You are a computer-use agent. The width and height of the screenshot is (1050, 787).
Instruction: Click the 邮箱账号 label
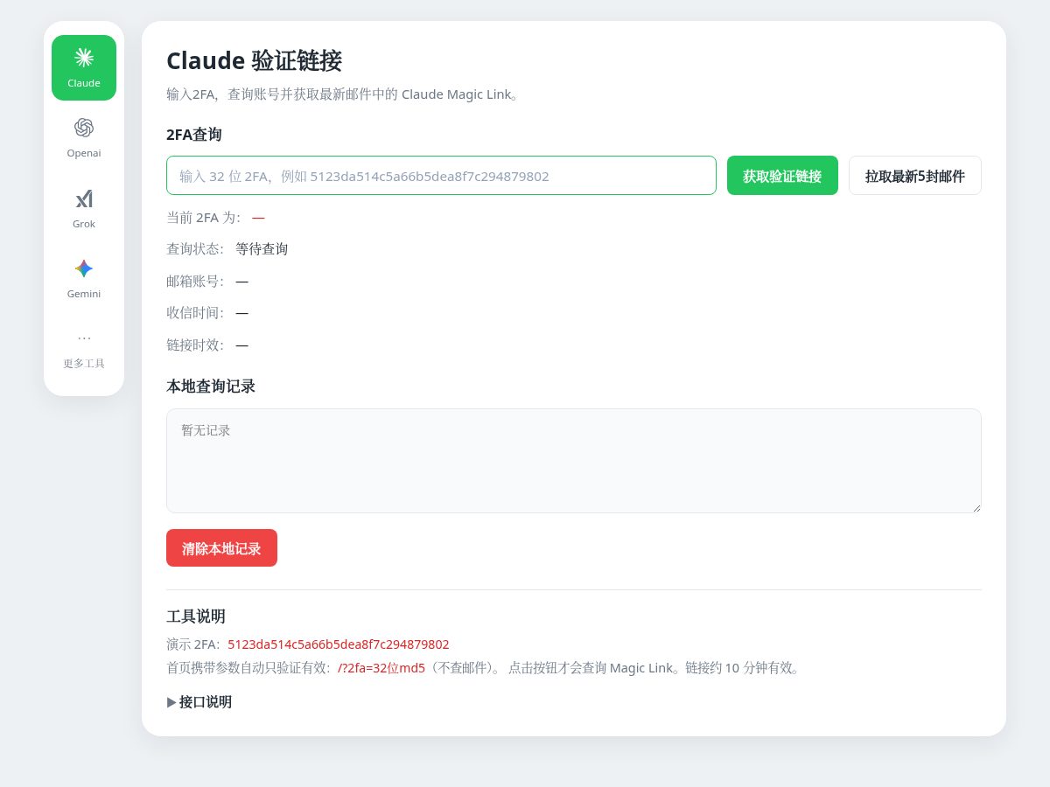tap(195, 282)
